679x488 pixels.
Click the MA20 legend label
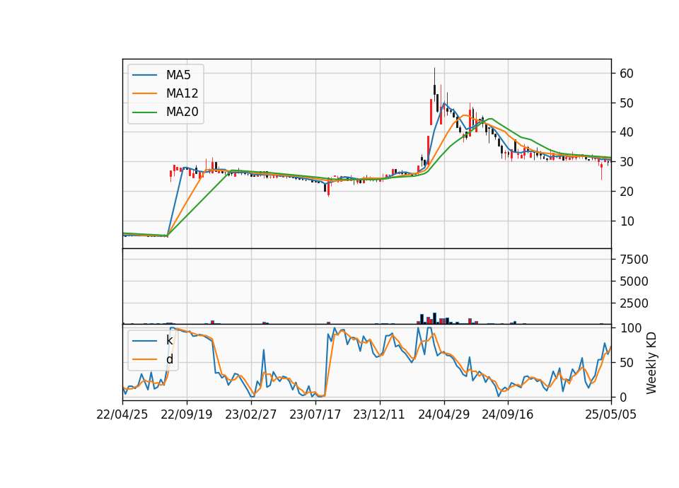[x=182, y=112]
